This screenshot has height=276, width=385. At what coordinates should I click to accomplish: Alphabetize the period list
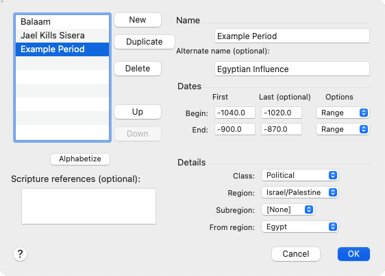(80, 159)
